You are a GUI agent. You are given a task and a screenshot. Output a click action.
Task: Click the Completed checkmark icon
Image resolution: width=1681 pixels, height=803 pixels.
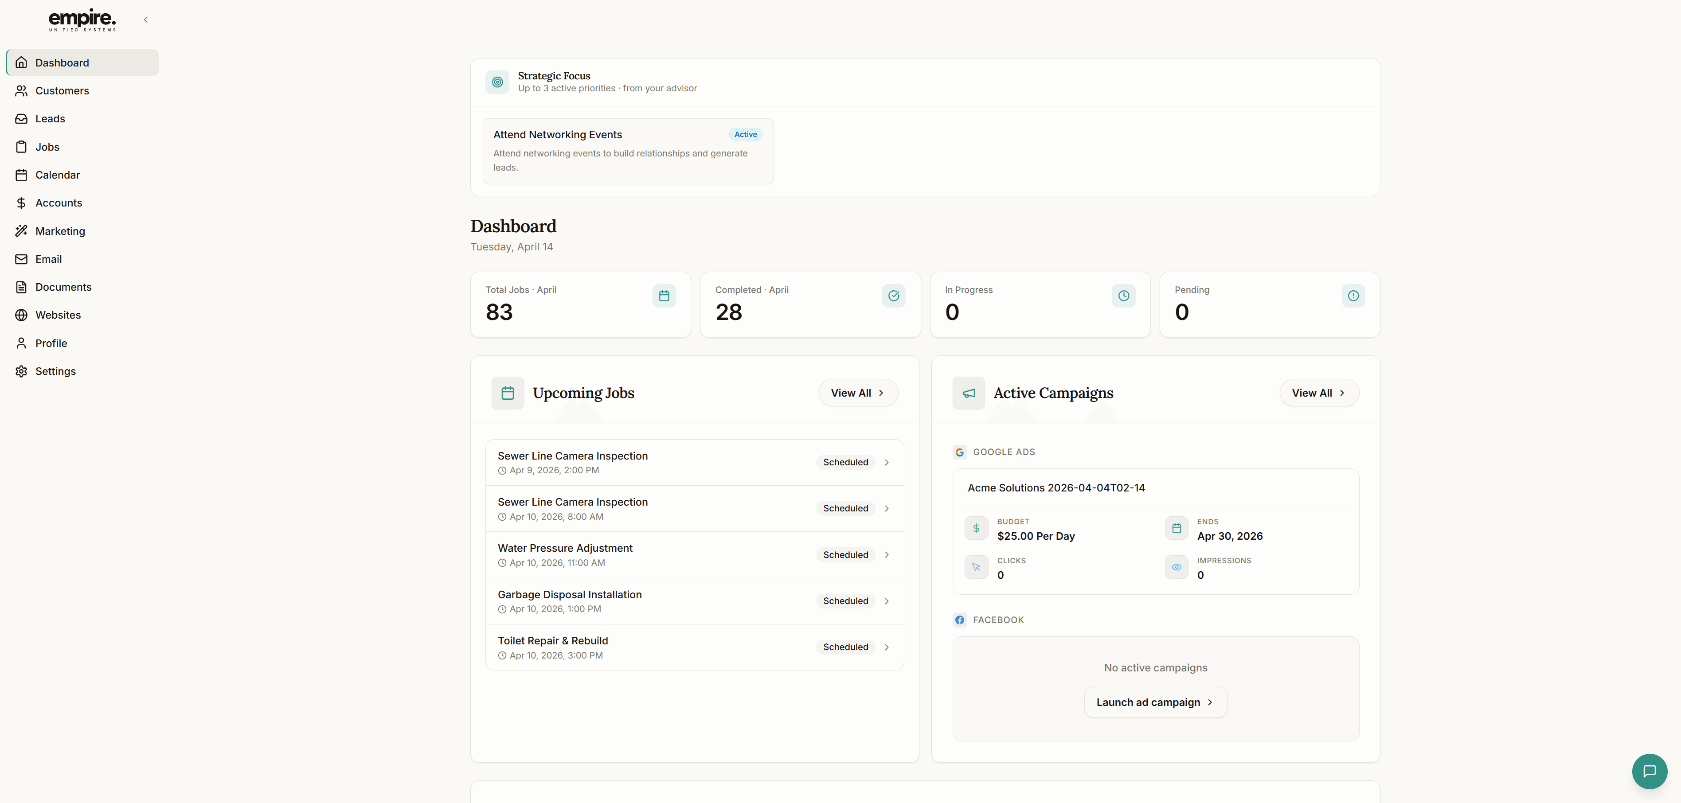894,296
